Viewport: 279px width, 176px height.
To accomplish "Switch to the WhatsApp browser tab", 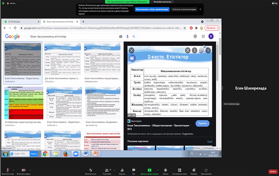I will 19,22.
